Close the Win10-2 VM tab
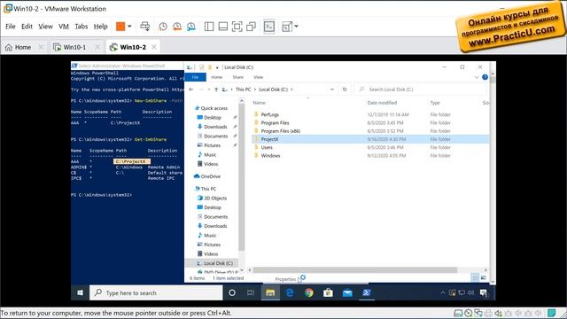 [x=154, y=47]
